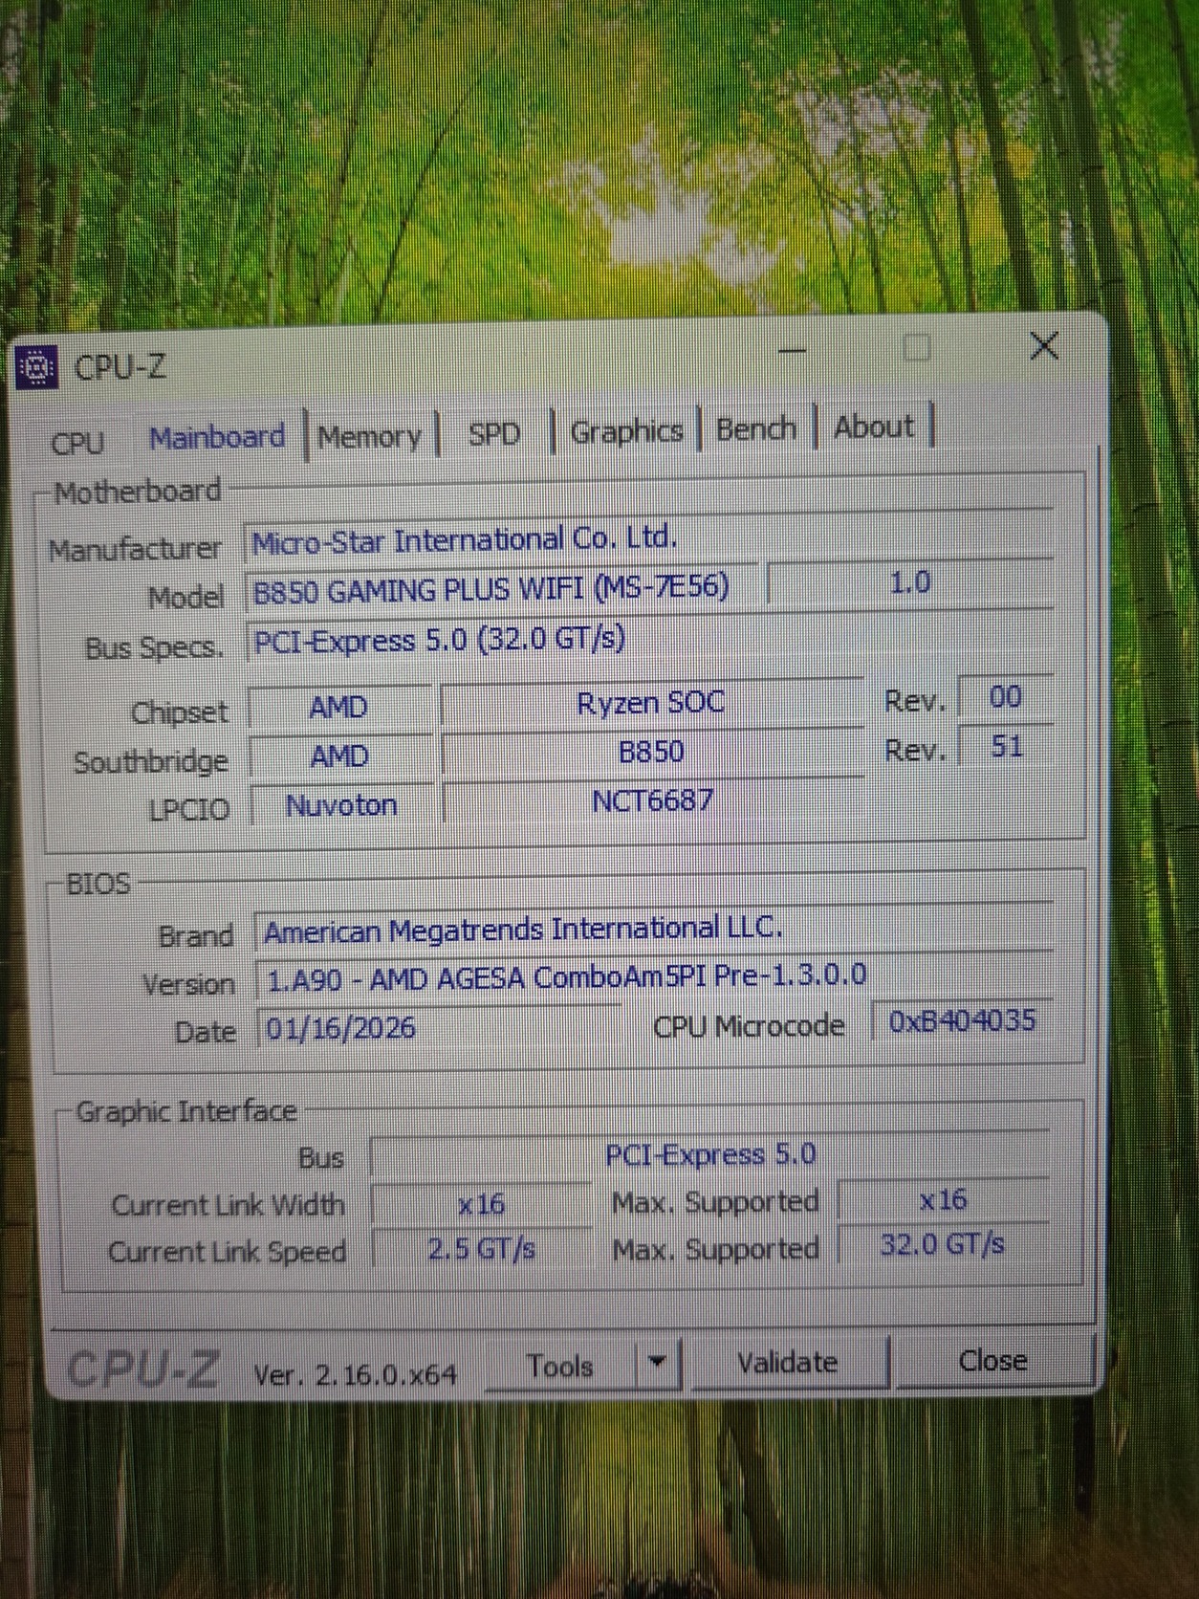Click the Southbridge vendor AMD field
The image size is (1199, 1599).
(340, 756)
